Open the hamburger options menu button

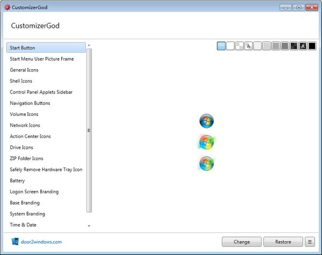tap(310, 242)
